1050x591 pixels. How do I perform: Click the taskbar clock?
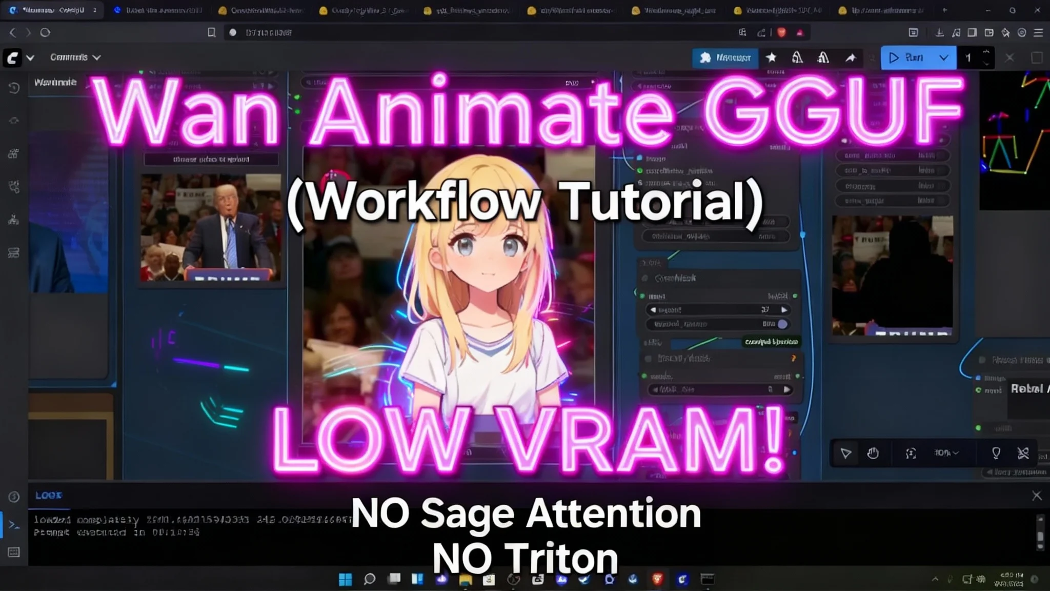pos(1009,579)
